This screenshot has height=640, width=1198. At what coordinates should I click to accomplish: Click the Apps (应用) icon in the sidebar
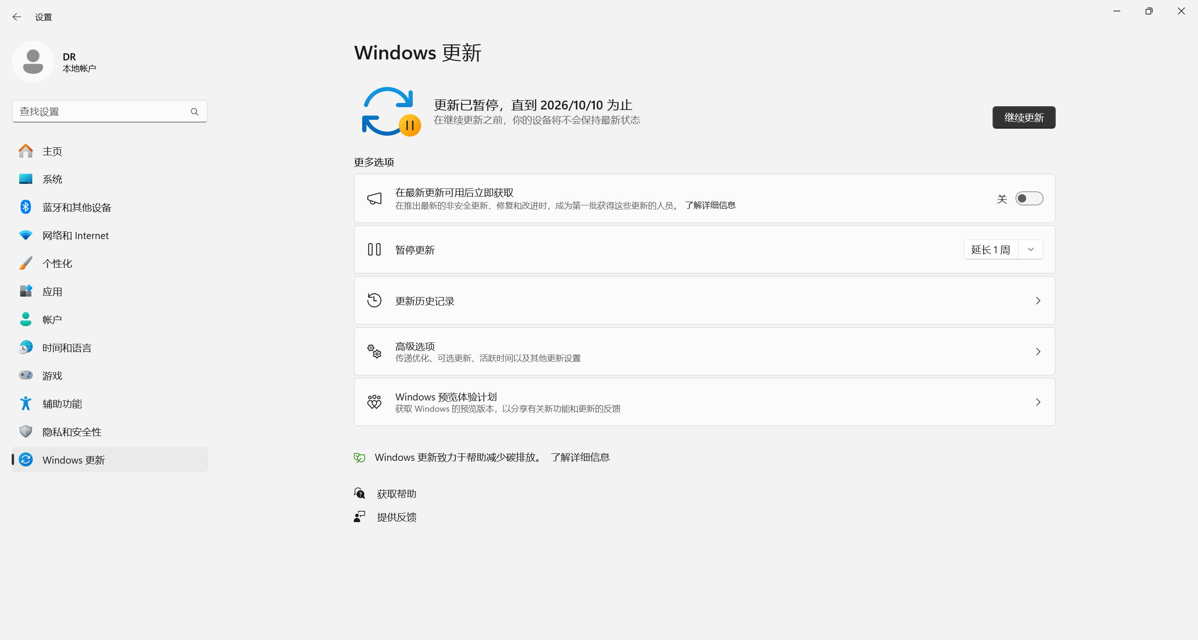pos(26,291)
